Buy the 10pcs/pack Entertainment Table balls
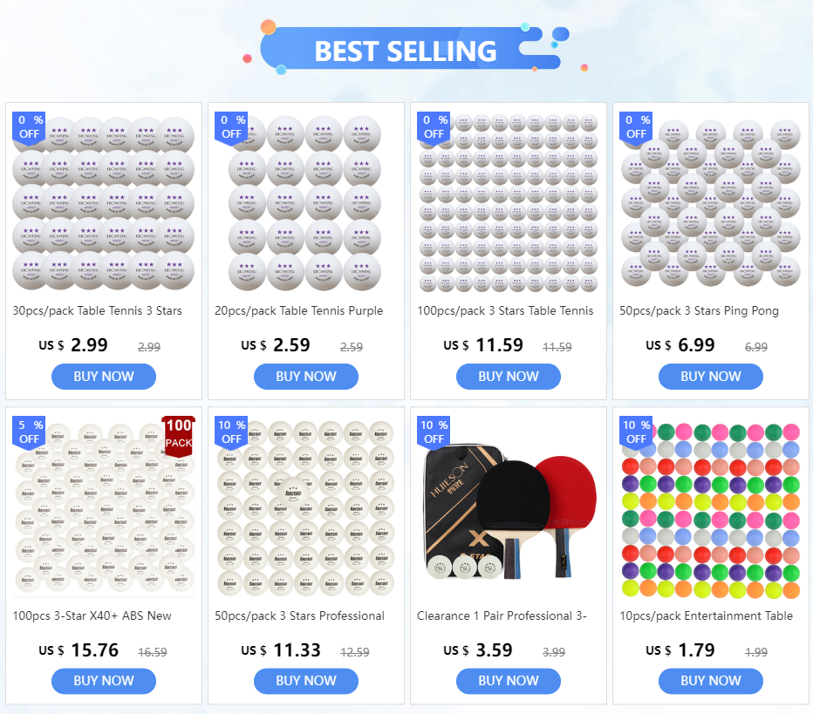Viewport: 813px width, 714px height. (x=711, y=681)
